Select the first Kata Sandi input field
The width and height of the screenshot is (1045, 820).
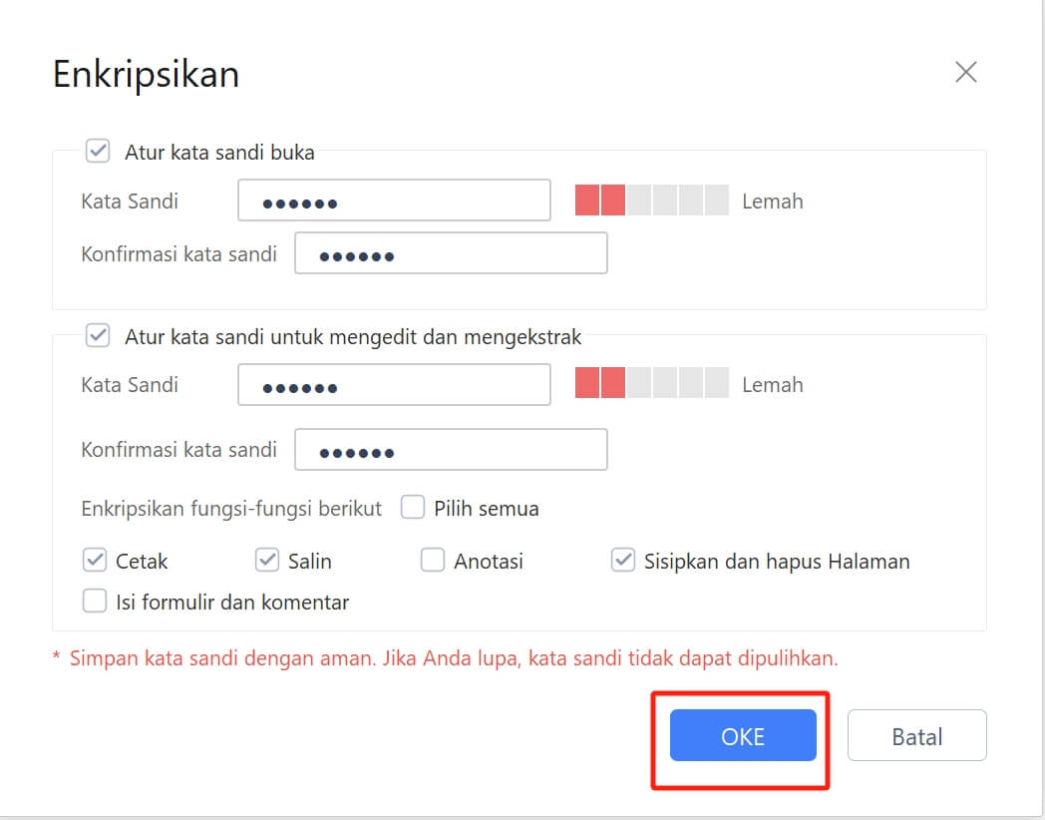394,200
